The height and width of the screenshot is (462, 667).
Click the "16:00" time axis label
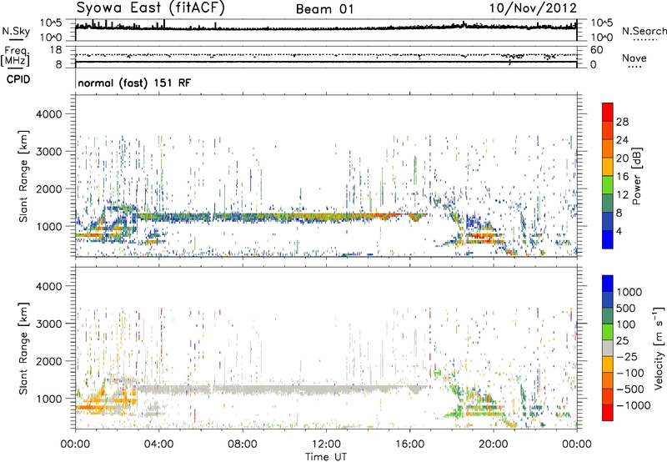click(x=409, y=444)
